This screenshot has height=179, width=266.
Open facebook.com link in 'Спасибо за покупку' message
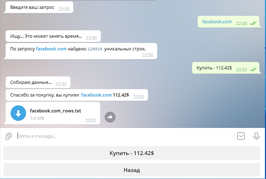click(x=96, y=95)
